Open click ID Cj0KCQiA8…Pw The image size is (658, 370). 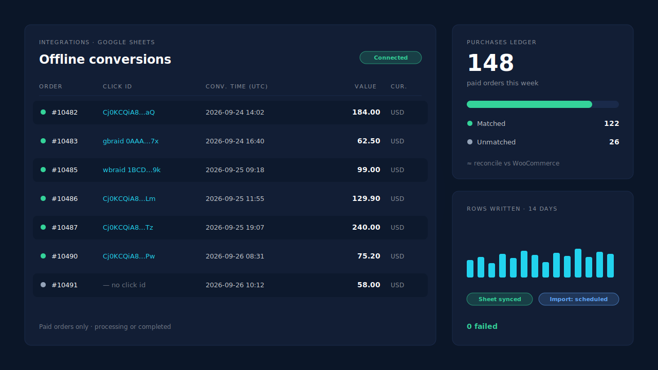pos(129,256)
